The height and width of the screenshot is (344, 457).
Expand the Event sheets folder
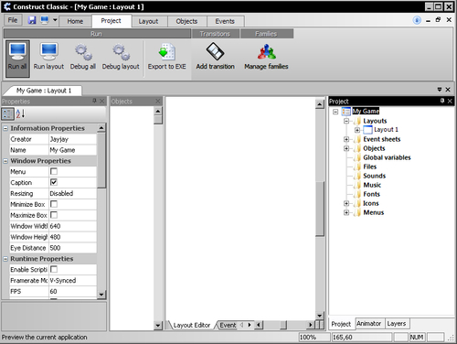(346, 139)
